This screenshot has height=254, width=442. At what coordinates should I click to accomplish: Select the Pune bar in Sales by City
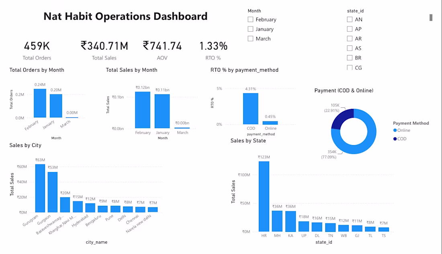[115, 209]
